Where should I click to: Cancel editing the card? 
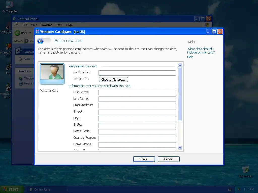(x=169, y=159)
